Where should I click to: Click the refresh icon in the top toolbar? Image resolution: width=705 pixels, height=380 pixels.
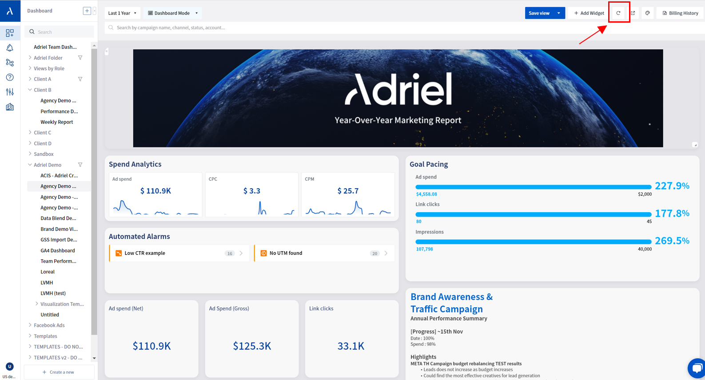pyautogui.click(x=618, y=13)
